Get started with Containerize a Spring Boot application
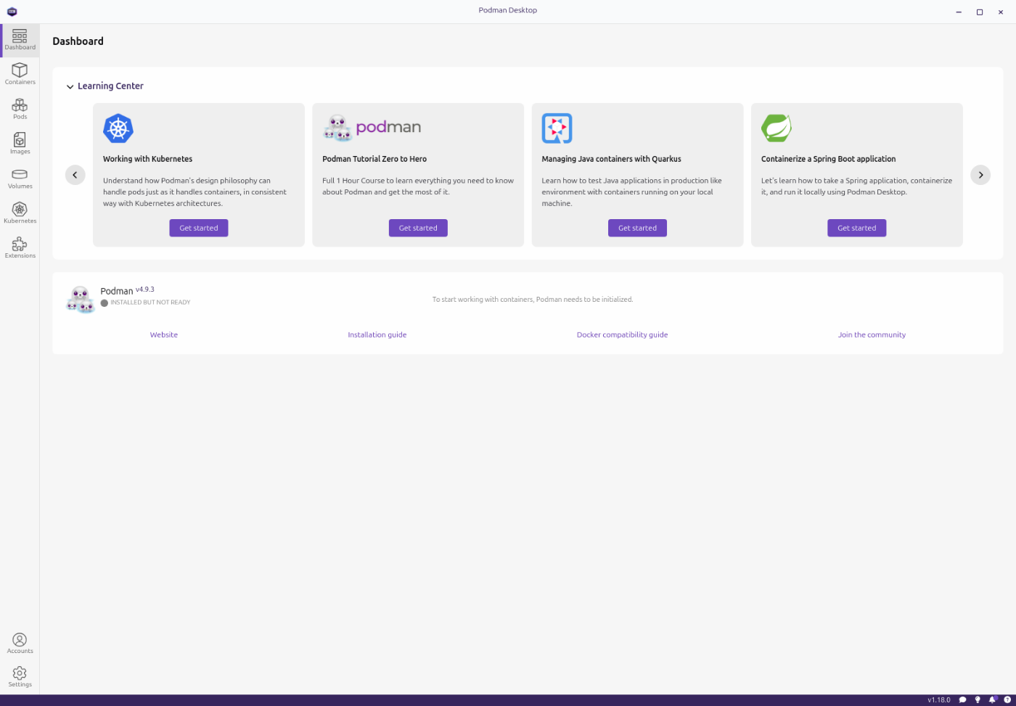Screen dimensions: 1016x706 click(x=856, y=228)
